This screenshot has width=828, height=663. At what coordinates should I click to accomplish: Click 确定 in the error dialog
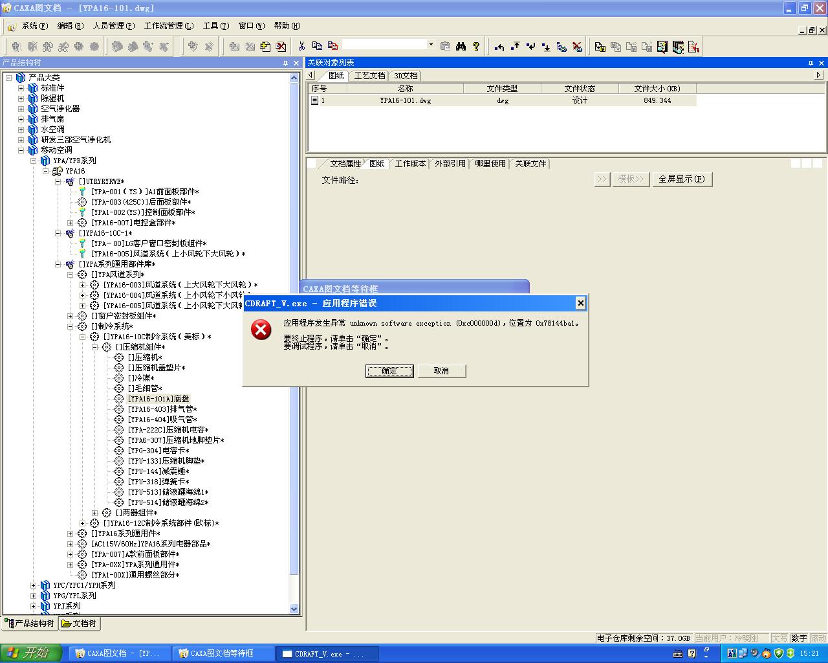[389, 371]
